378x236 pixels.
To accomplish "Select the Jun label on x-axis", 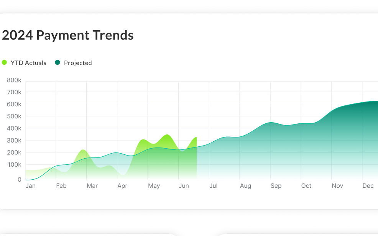I will [x=184, y=186].
